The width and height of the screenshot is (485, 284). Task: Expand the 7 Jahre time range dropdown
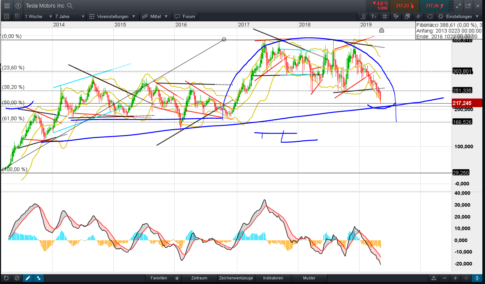pyautogui.click(x=70, y=16)
